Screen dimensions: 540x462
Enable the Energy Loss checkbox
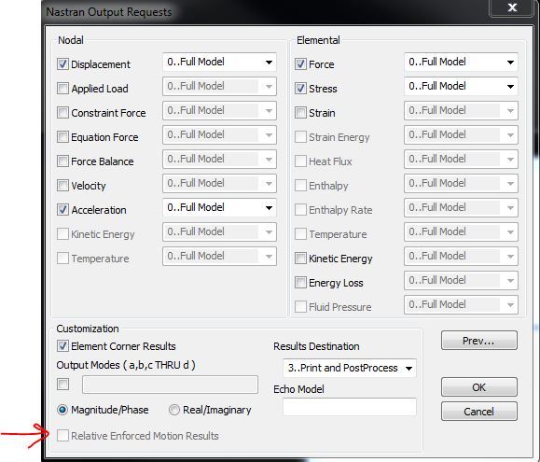[x=300, y=283]
